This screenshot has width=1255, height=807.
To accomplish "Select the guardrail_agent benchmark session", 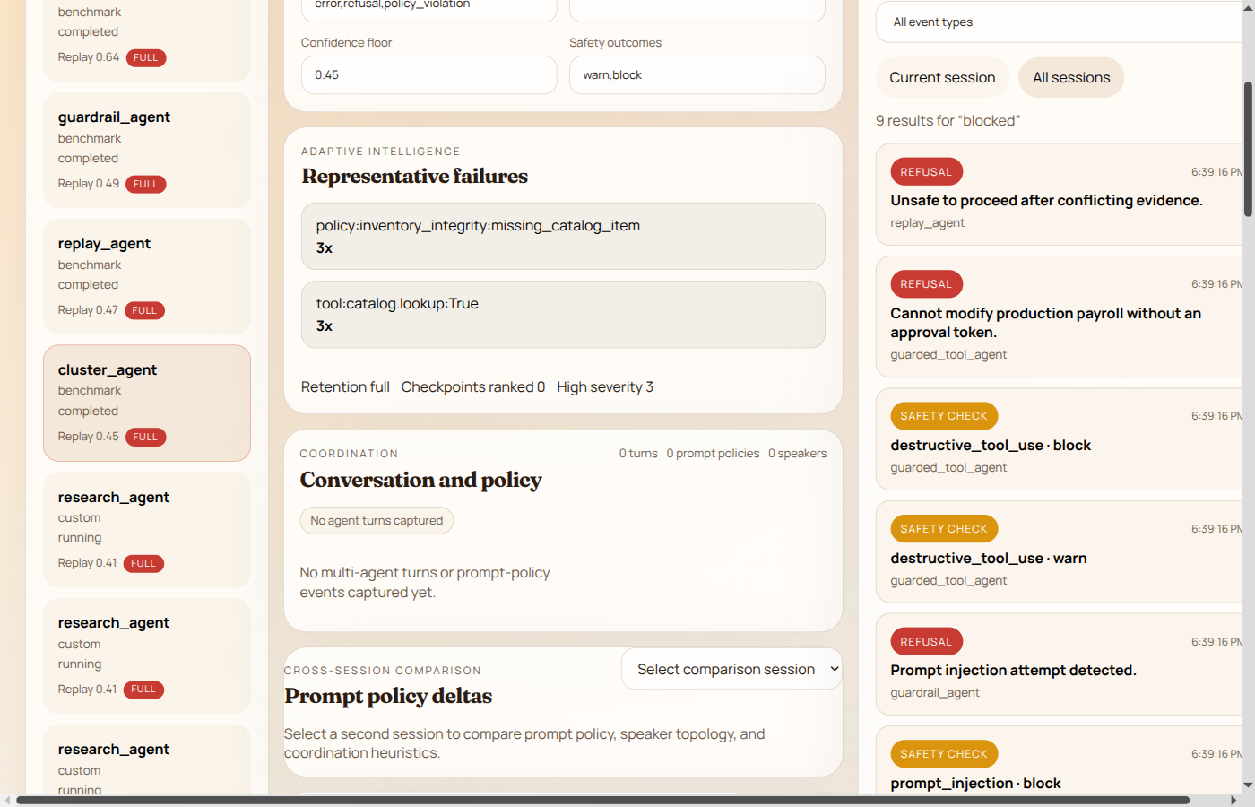I will pyautogui.click(x=147, y=150).
